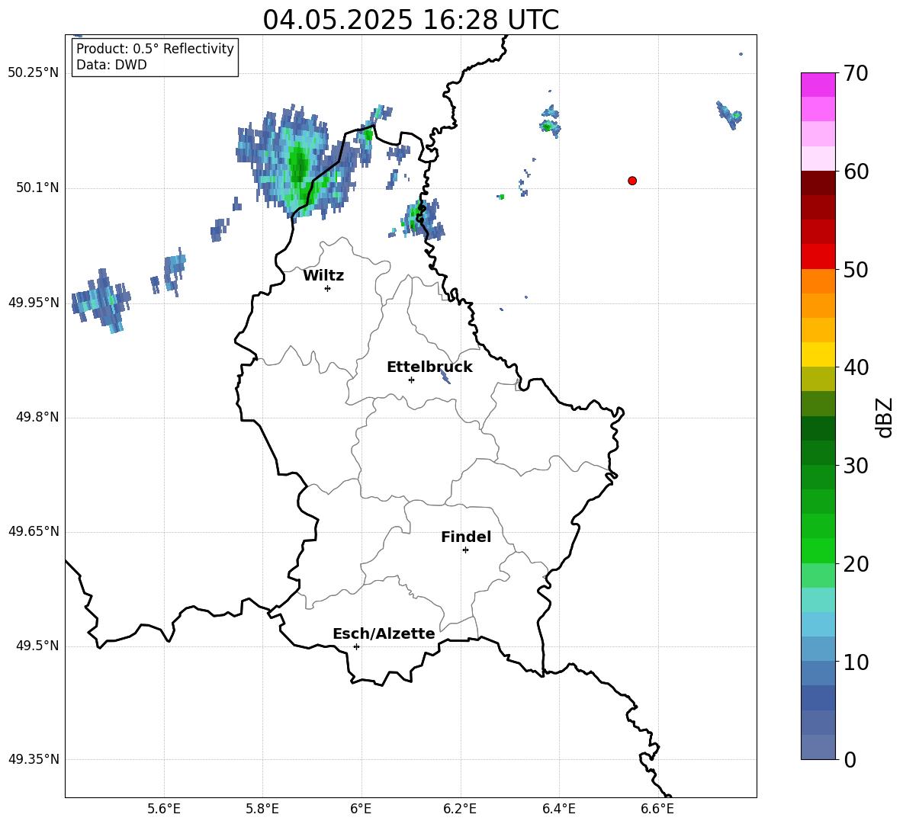Click the 6.4°E longitude label
This screenshot has width=903, height=824.
click(558, 809)
